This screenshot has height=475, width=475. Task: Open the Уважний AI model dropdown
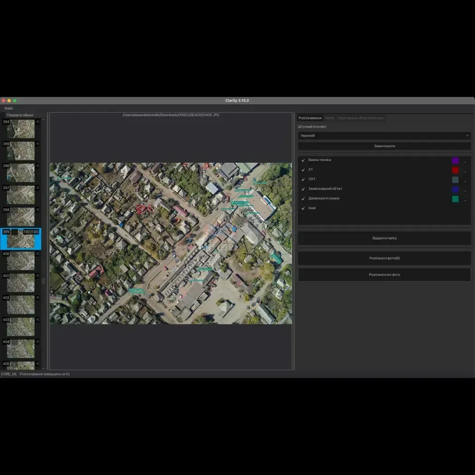[x=385, y=136]
